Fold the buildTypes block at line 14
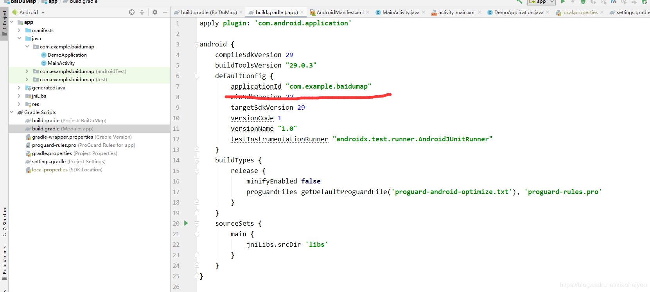The width and height of the screenshot is (650, 292). click(x=197, y=160)
